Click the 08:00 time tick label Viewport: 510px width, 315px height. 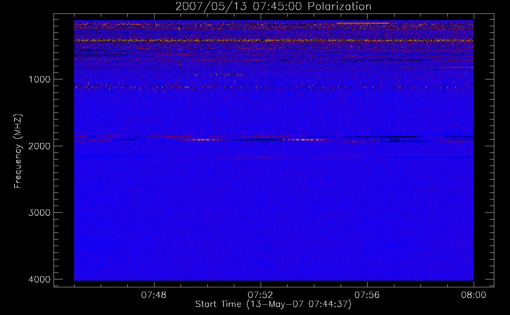473,295
